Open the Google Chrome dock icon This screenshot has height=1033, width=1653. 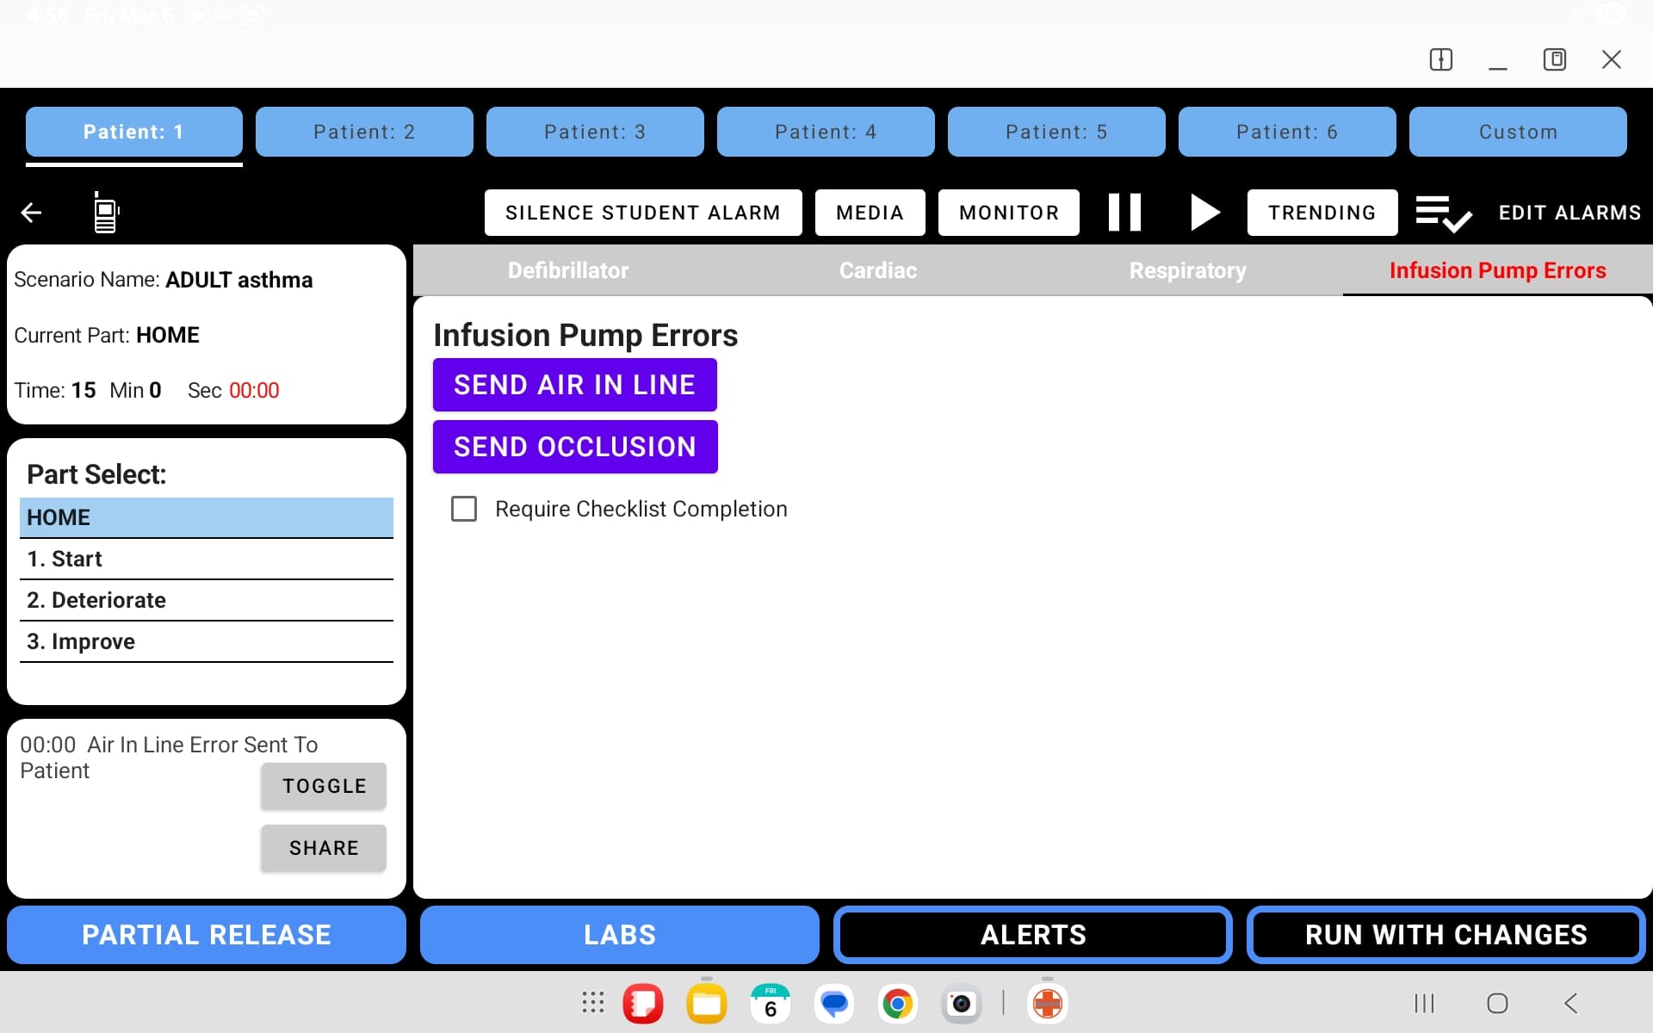pyautogui.click(x=897, y=1003)
